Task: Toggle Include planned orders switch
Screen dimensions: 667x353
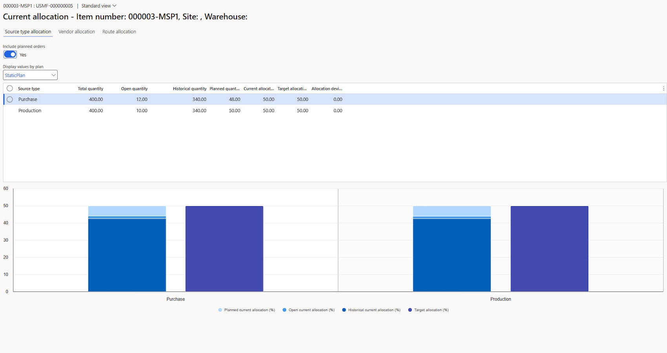Action: 10,55
